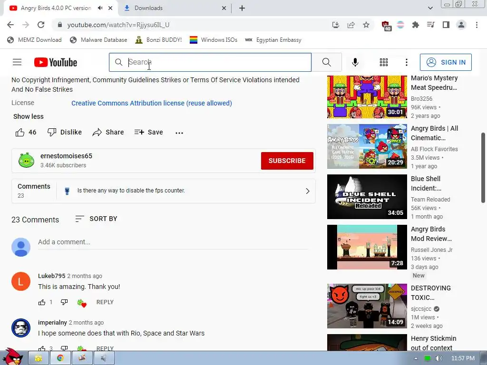This screenshot has height=365, width=487.
Task: Open ernestomoises65 channel avatar
Action: click(27, 160)
